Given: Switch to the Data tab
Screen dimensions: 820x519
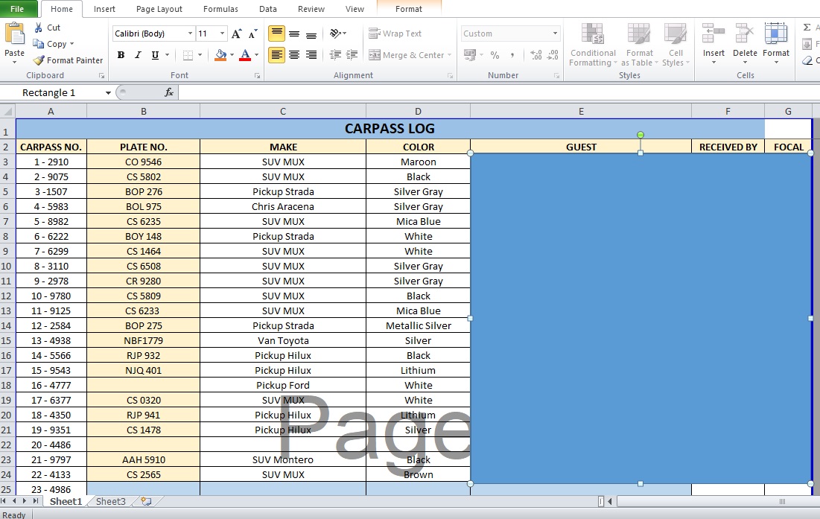Looking at the screenshot, I should click(x=268, y=9).
